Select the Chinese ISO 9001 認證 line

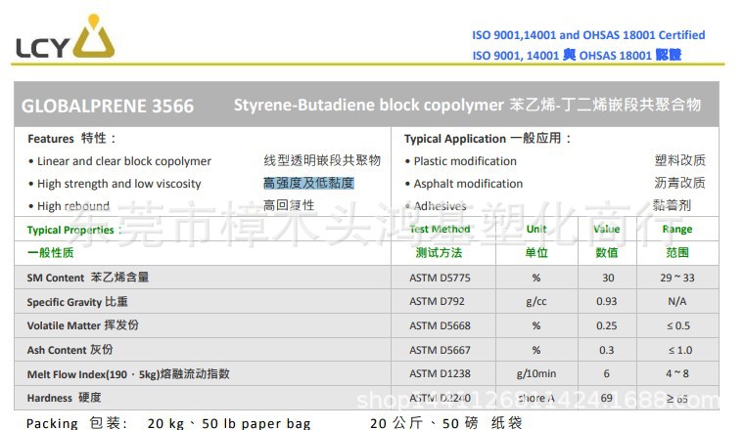pyautogui.click(x=577, y=55)
